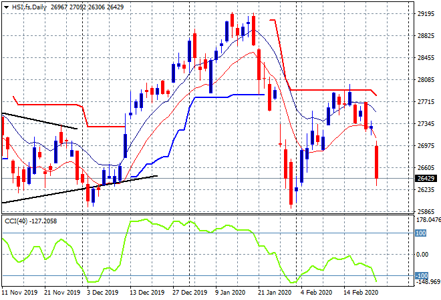Click price axis label 27715
This screenshot has width=441, height=300.
coord(426,101)
